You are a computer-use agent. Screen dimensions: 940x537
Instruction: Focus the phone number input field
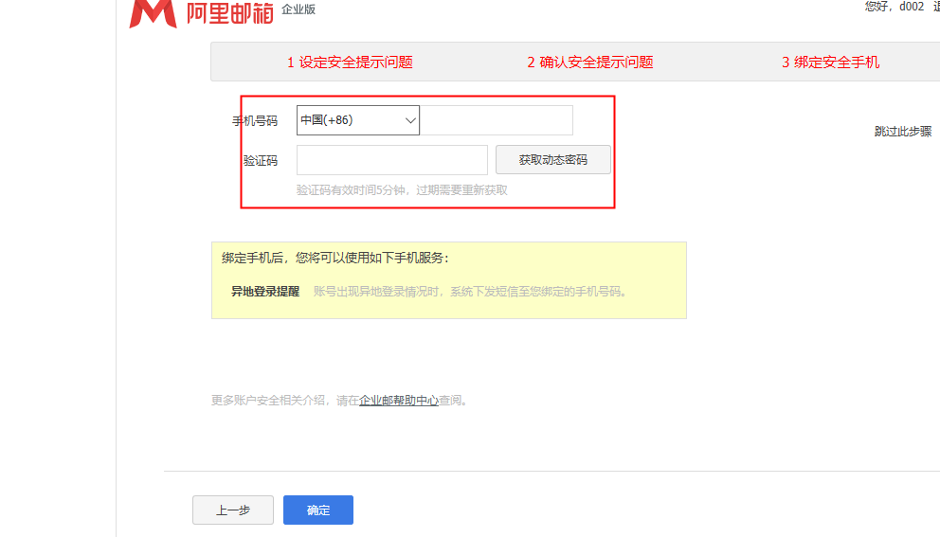[x=496, y=120]
